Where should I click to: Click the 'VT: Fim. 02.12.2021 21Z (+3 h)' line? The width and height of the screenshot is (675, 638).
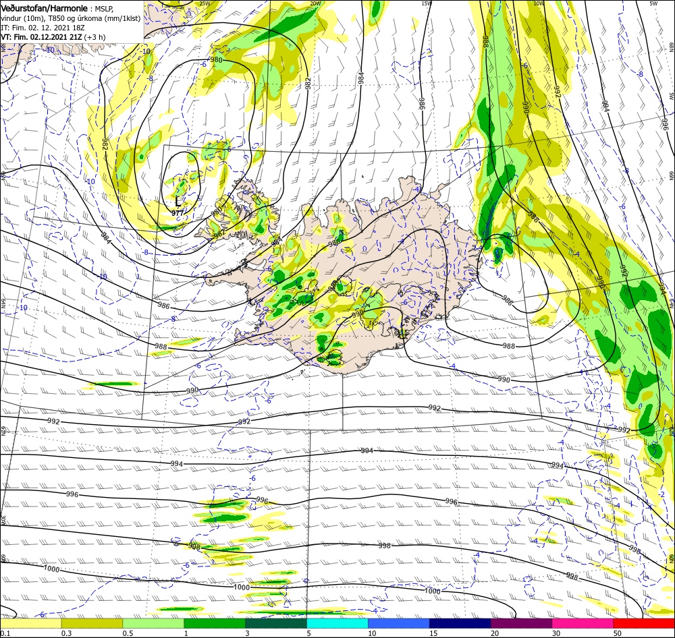[53, 37]
